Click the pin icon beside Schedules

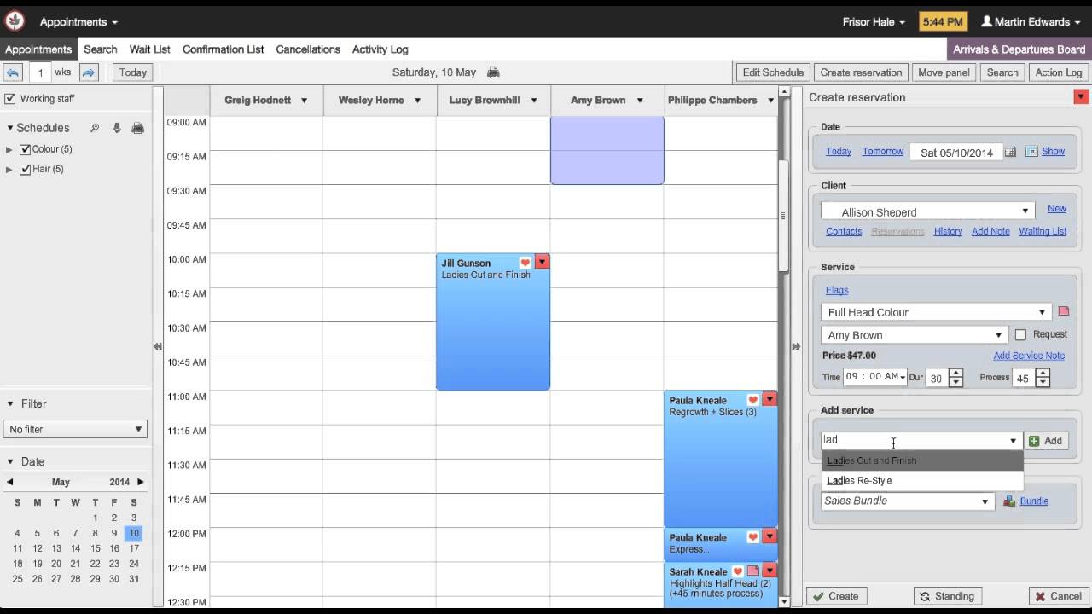(x=116, y=128)
